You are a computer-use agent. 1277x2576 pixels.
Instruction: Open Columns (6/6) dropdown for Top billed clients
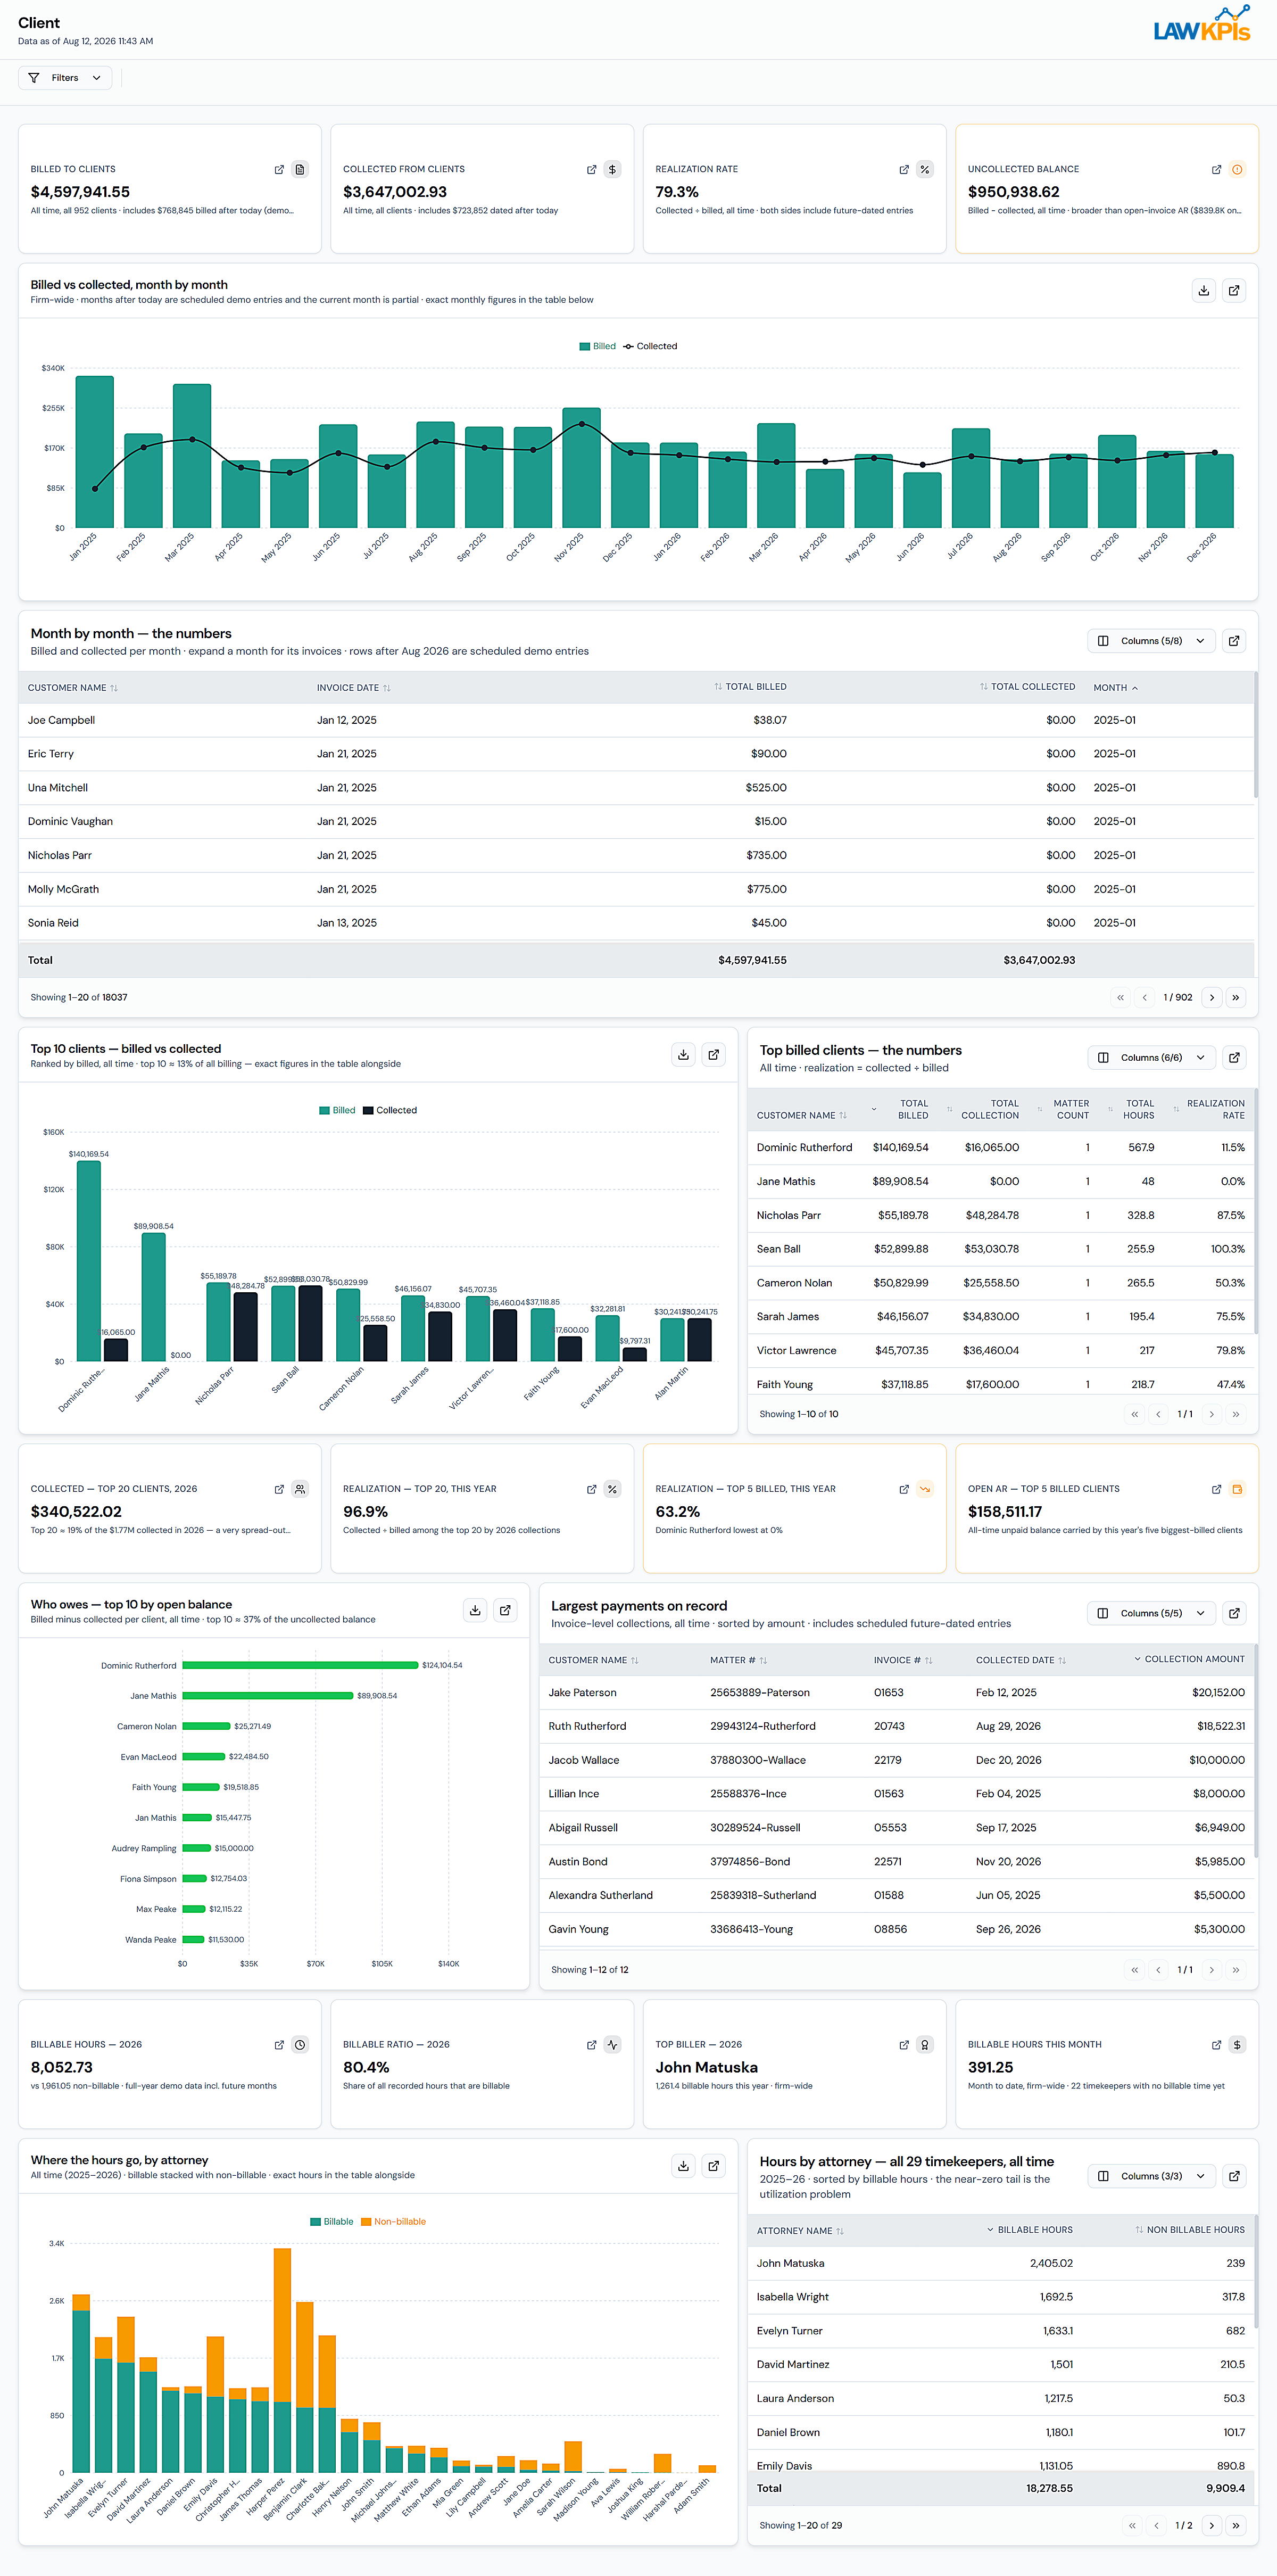tap(1151, 1057)
